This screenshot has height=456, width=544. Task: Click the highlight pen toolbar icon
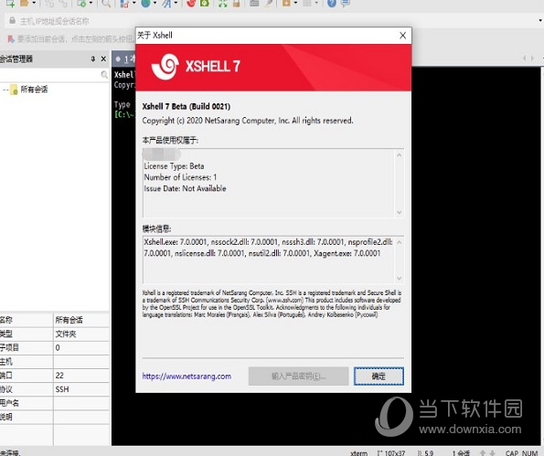[269, 4]
